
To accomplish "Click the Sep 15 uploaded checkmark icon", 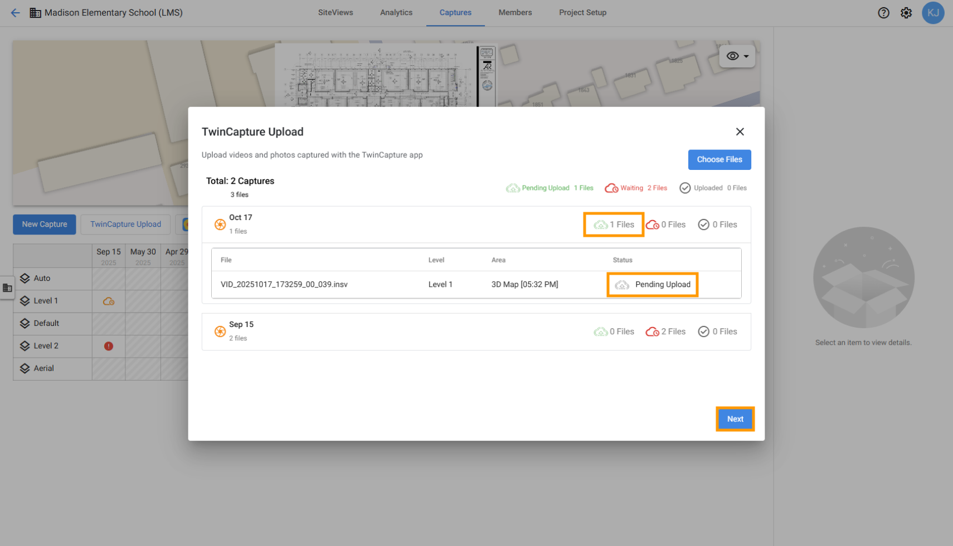I will (704, 331).
